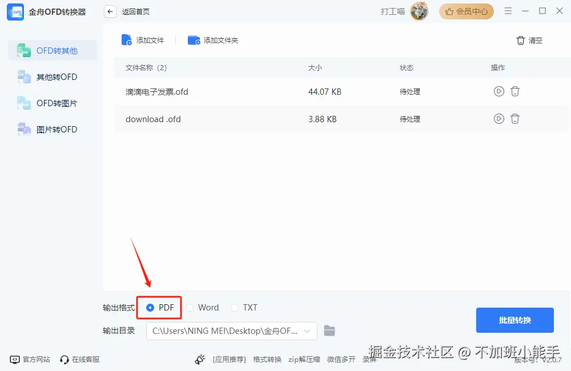The height and width of the screenshot is (371, 571).
Task: Click the 添加文件 add file button
Action: click(x=143, y=40)
